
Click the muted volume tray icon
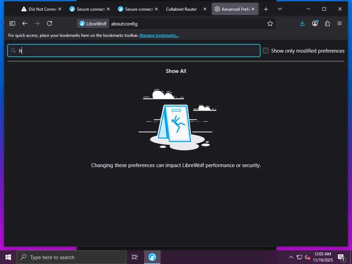click(x=307, y=257)
